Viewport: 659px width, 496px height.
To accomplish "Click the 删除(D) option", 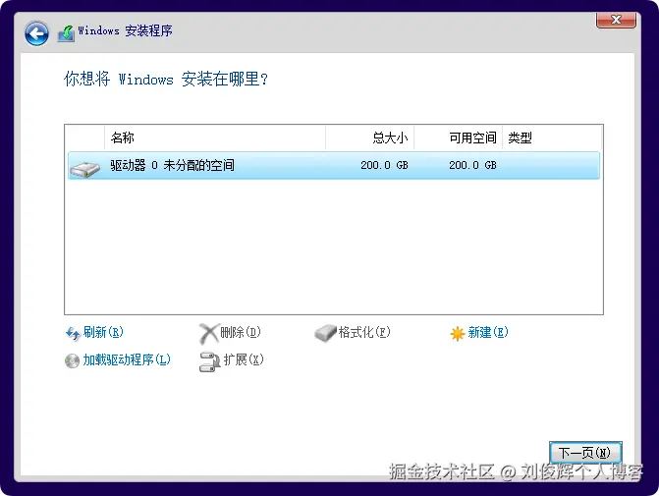I will [241, 332].
